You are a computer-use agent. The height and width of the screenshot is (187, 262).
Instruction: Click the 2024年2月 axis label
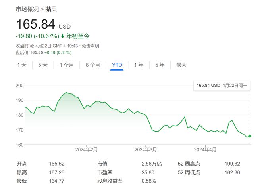coord(87,149)
